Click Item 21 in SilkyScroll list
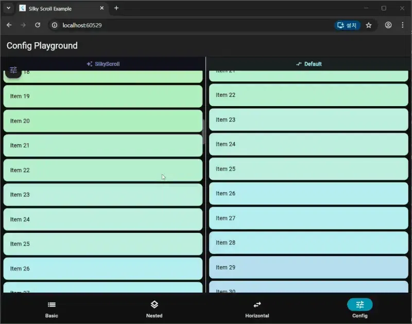 pos(103,145)
